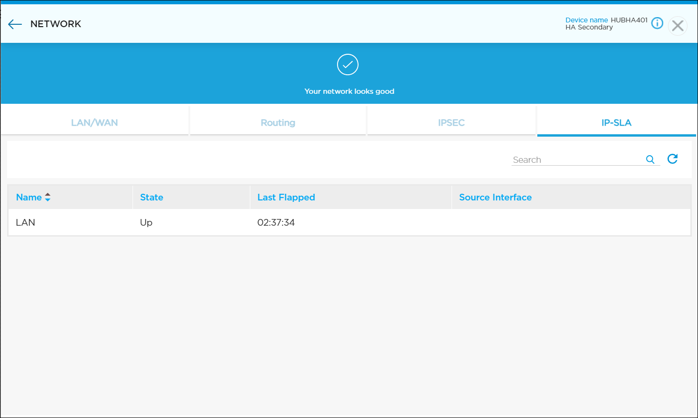Switch to the LAN/WAN tab
Screen dimensions: 698x418
tap(94, 123)
